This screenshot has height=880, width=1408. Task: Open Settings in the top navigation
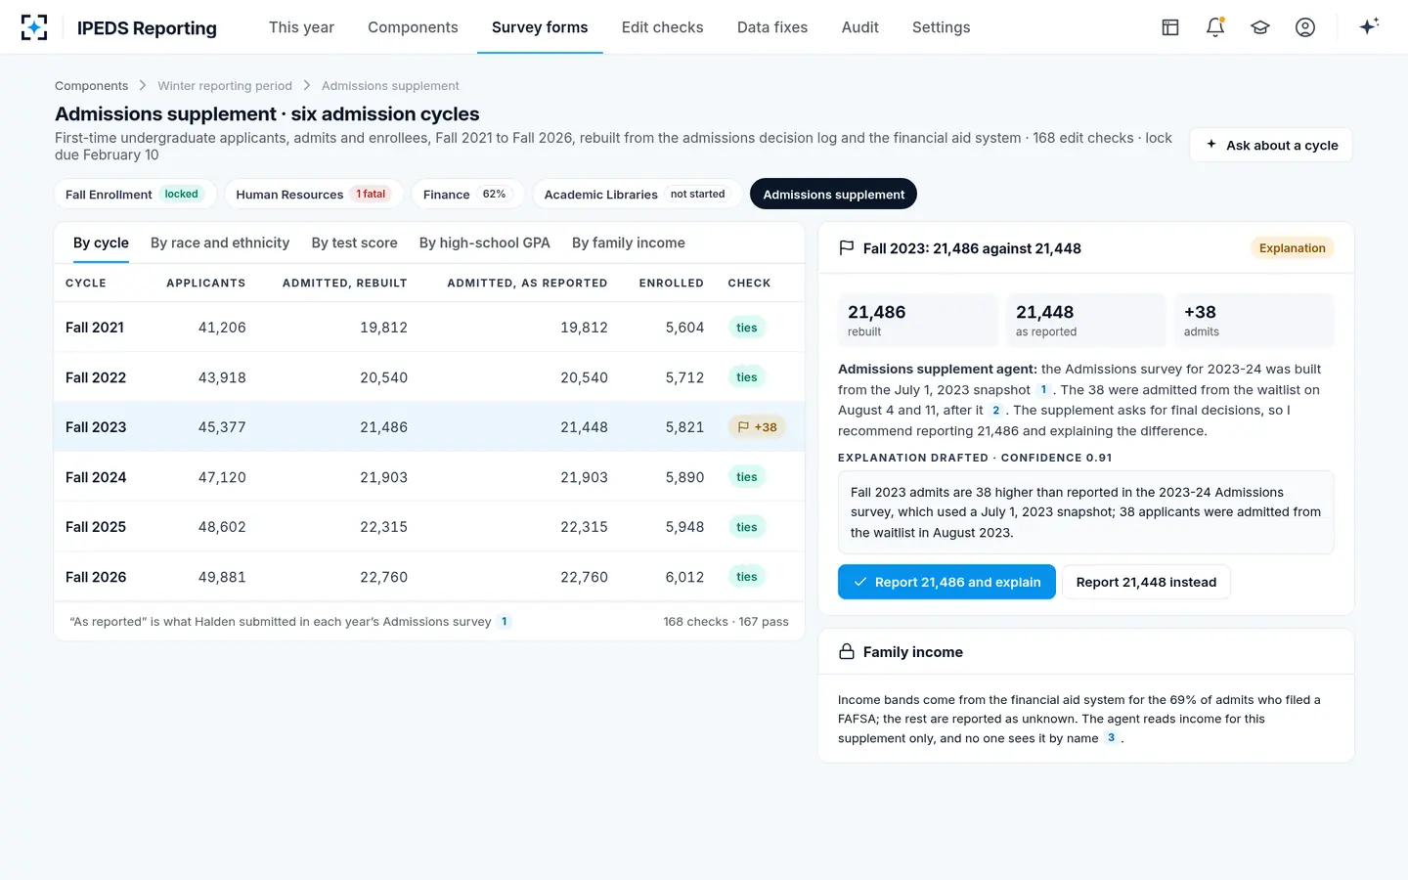coord(941,27)
